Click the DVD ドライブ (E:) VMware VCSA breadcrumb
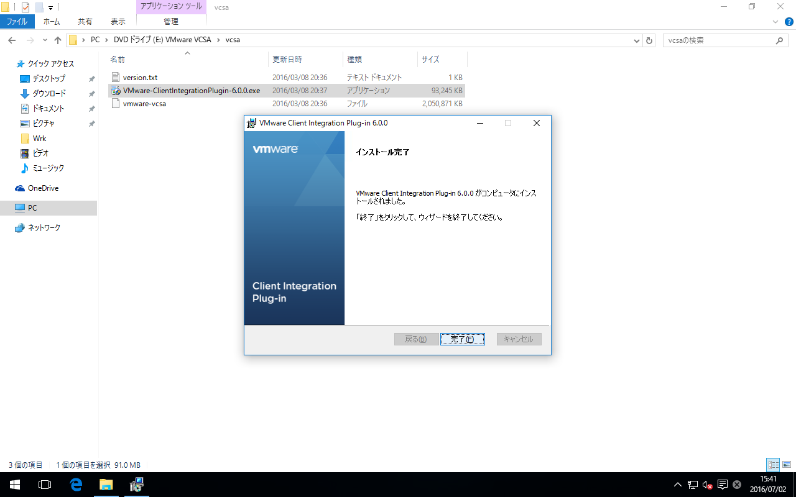 coord(162,40)
